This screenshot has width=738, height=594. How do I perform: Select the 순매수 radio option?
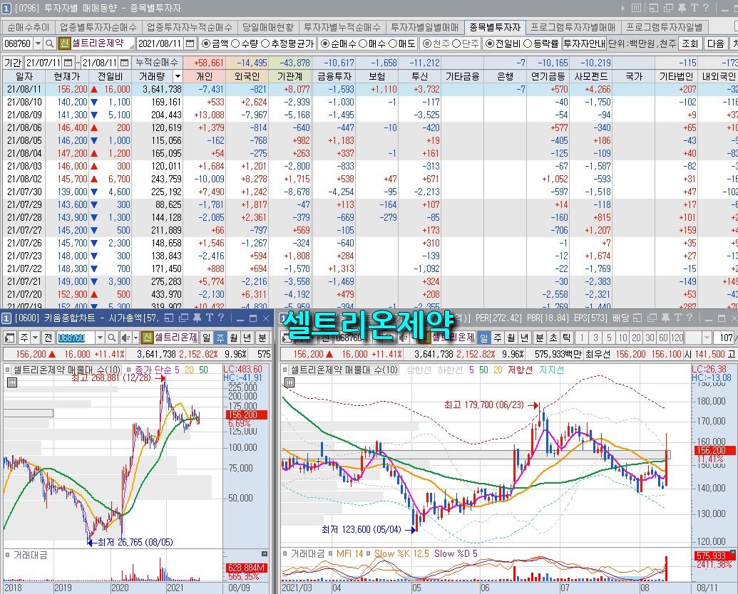pos(324,43)
